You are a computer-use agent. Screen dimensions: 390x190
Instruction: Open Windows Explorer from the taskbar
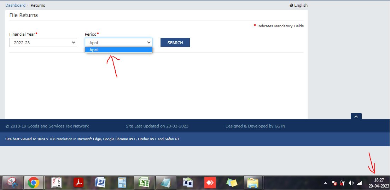tap(253, 183)
